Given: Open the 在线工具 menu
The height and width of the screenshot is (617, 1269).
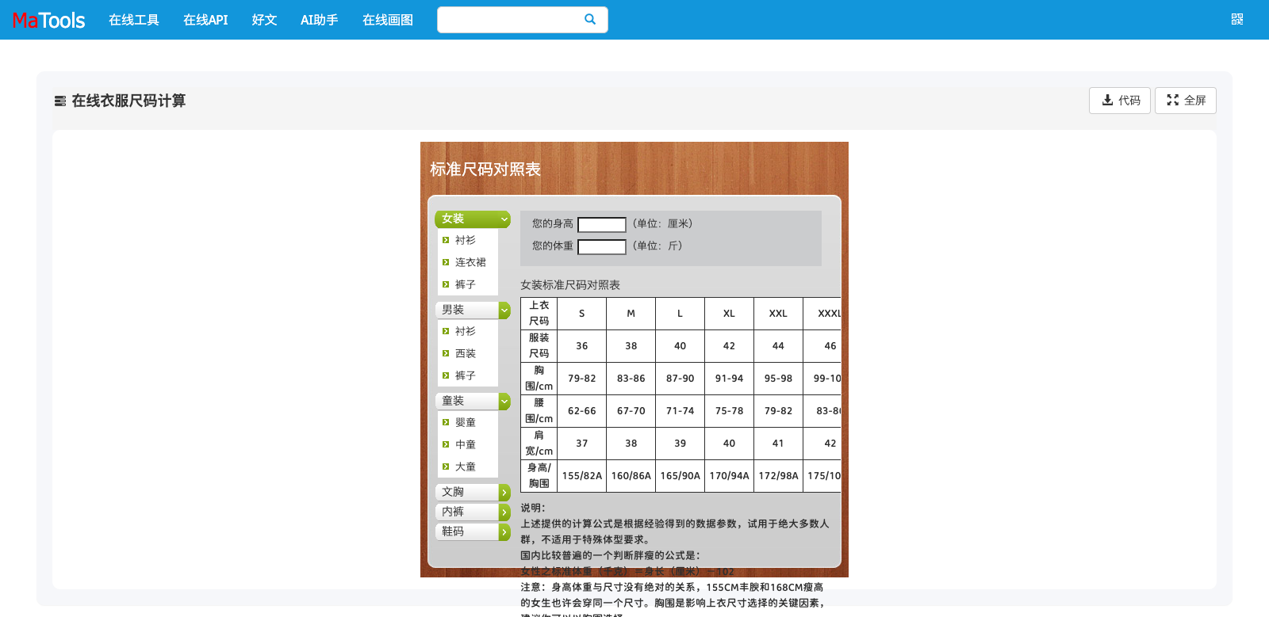Looking at the screenshot, I should point(133,20).
